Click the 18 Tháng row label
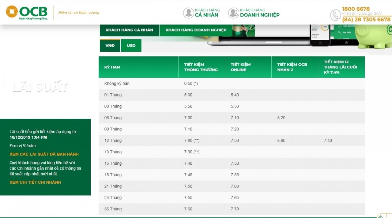This screenshot has height=218, width=392. [113, 175]
